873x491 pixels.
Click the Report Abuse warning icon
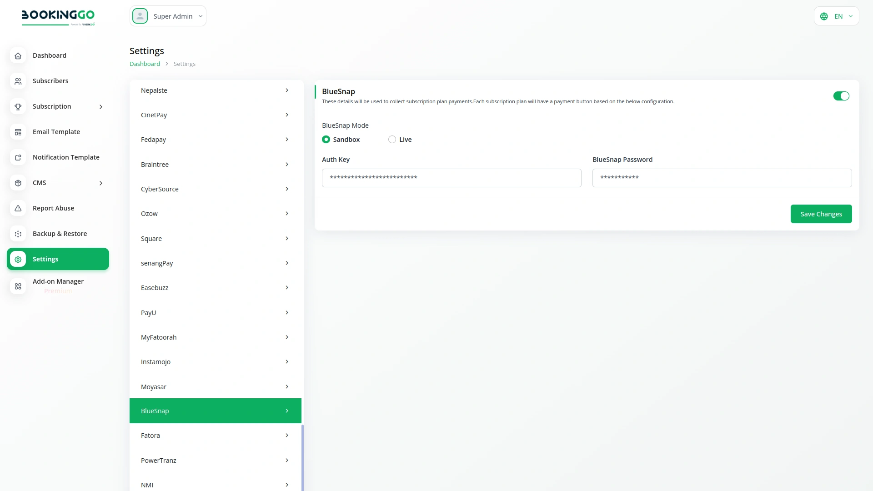point(18,208)
